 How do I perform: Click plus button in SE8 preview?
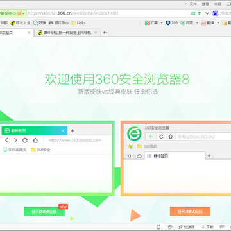(73, 131)
